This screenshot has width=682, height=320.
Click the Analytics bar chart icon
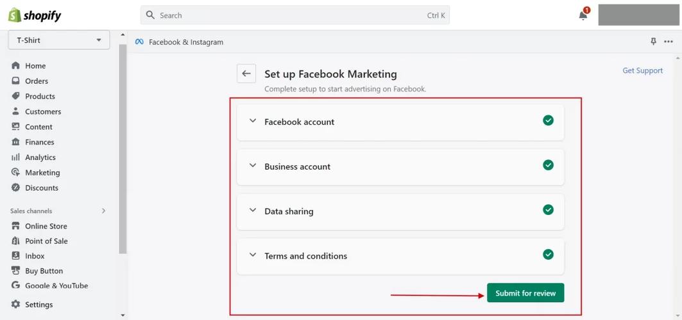point(15,157)
